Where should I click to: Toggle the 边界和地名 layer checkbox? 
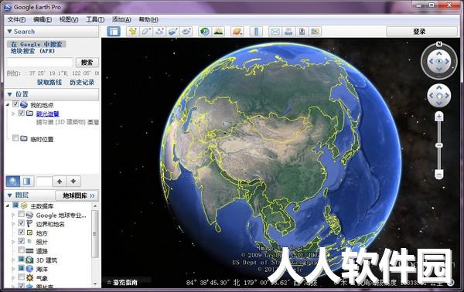click(21, 223)
